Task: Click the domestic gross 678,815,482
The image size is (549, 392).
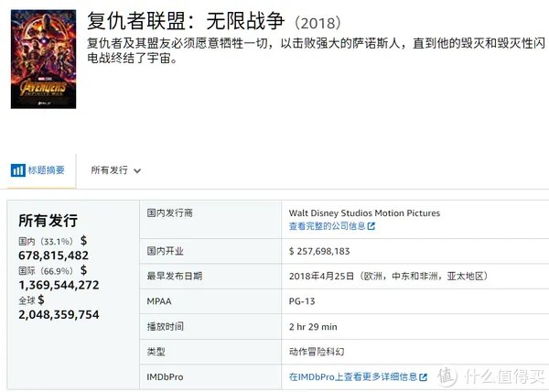Action: point(54,256)
